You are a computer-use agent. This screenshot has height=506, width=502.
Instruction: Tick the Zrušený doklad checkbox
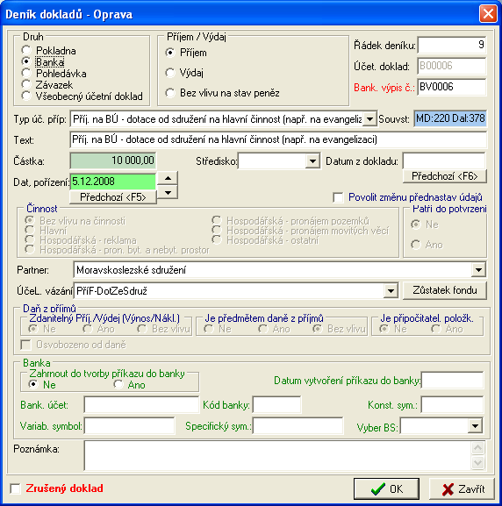point(15,488)
